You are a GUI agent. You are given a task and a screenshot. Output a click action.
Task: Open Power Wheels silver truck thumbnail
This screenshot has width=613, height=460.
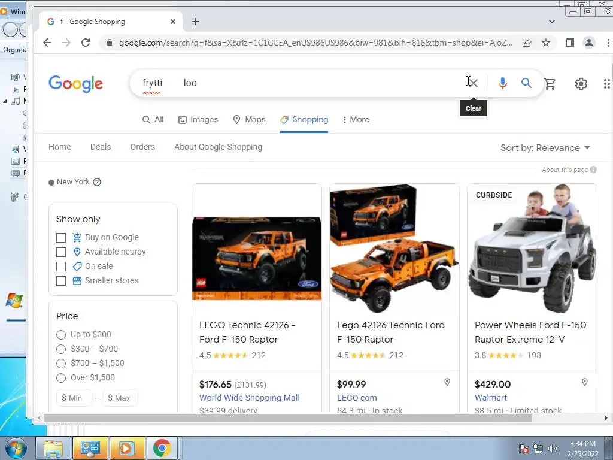tap(532, 249)
